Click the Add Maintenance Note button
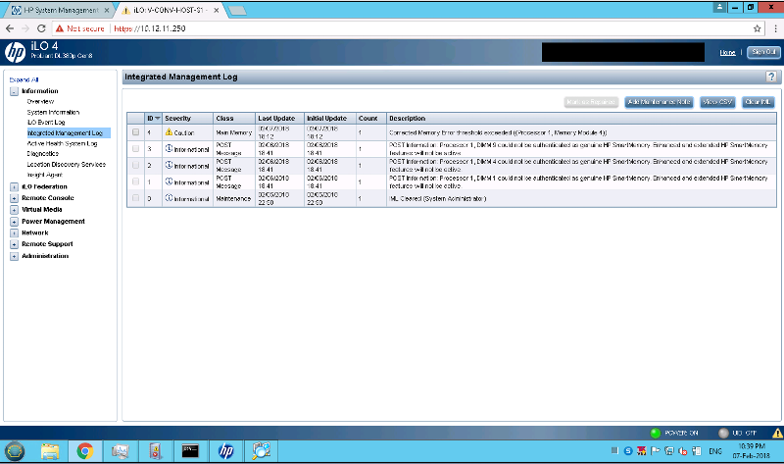 tap(659, 102)
